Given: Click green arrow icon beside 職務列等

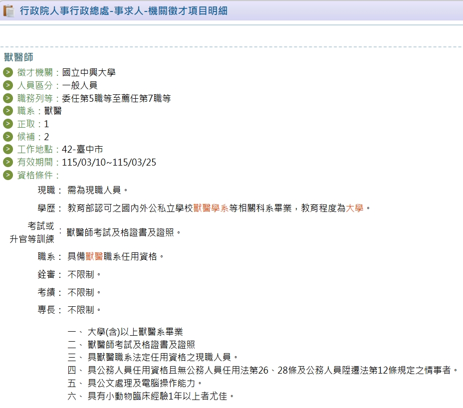Looking at the screenshot, I should 8,98.
